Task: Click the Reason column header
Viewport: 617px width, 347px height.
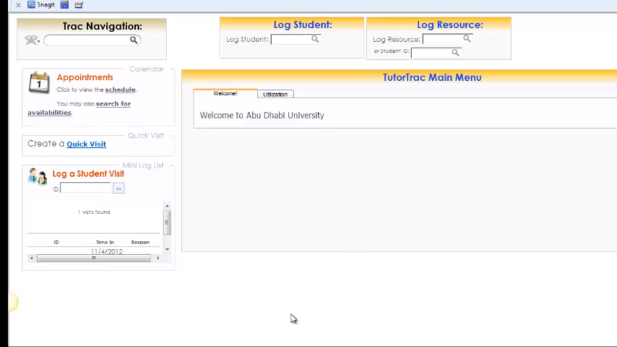Action: 140,242
